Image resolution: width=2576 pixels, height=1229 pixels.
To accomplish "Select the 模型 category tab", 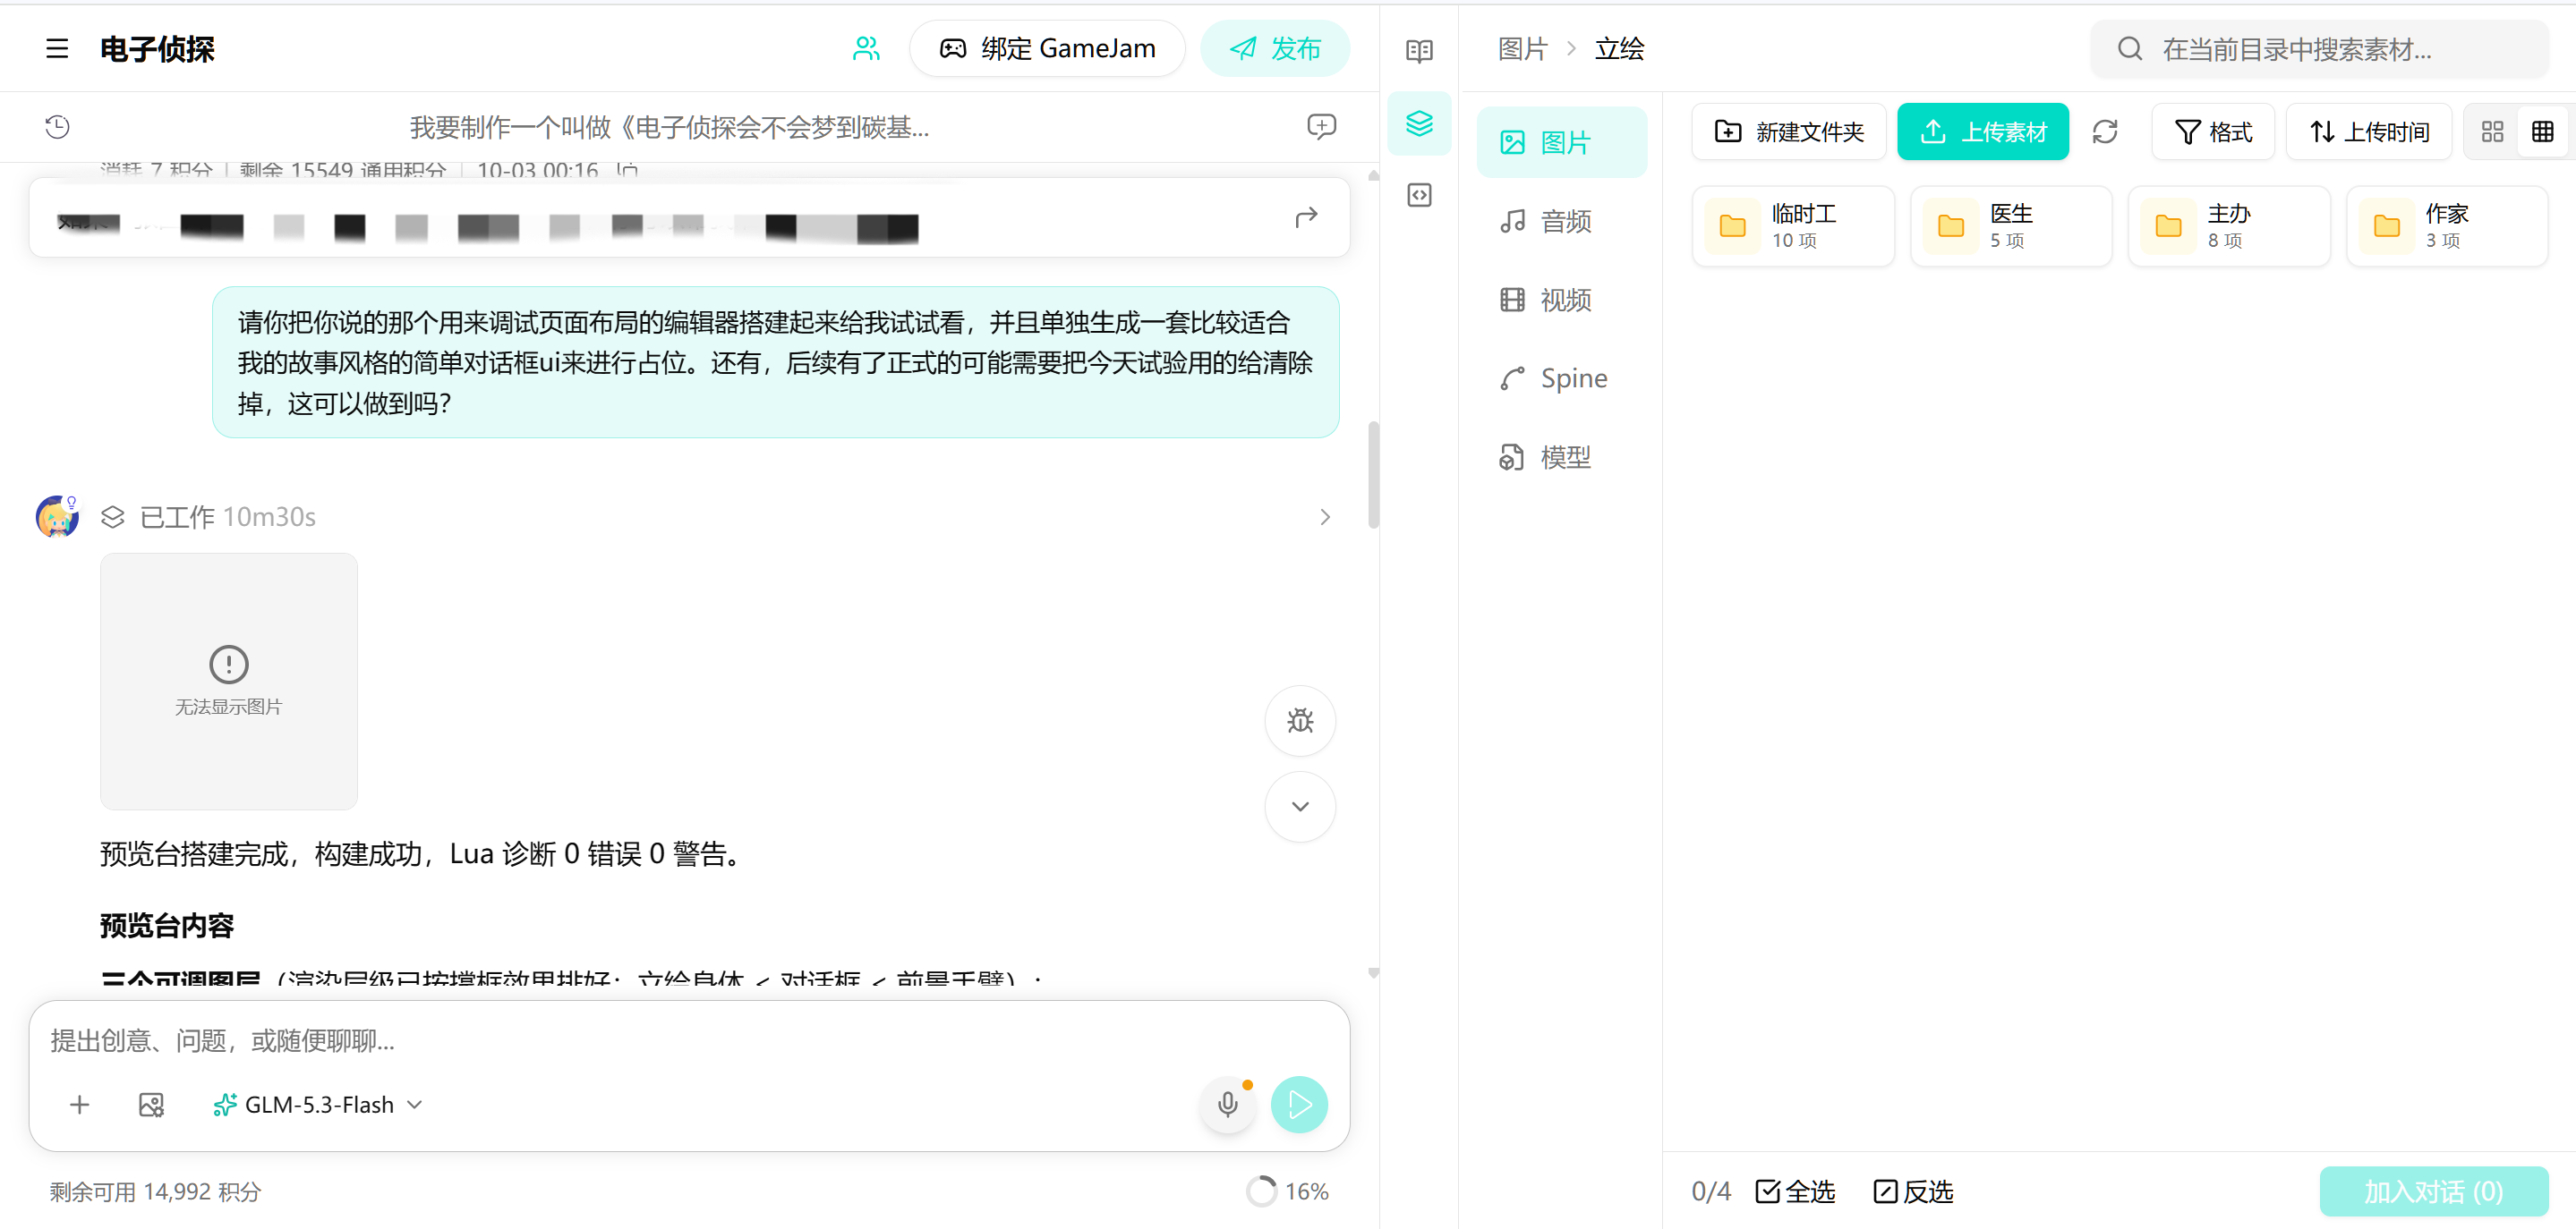I will (1561, 457).
